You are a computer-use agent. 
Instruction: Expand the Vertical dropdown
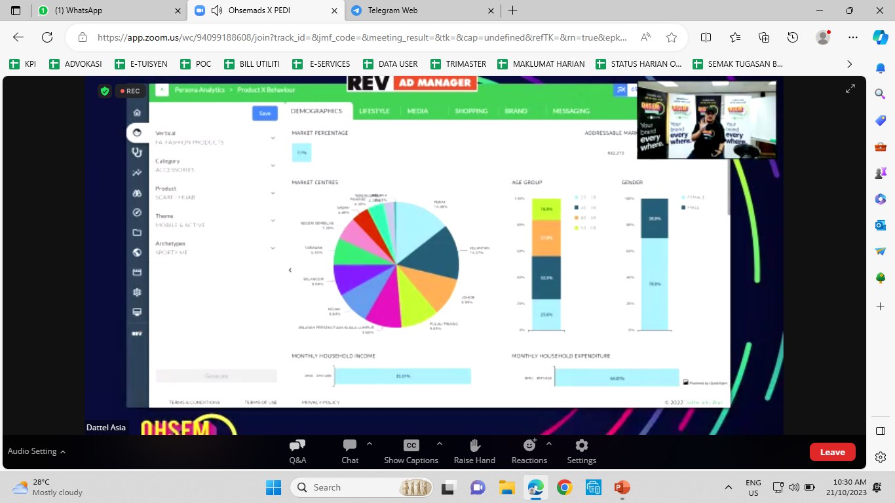tap(273, 138)
